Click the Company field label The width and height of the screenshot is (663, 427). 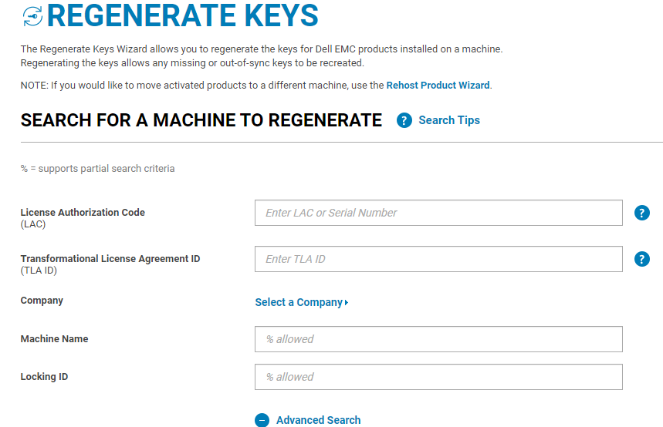(x=42, y=301)
